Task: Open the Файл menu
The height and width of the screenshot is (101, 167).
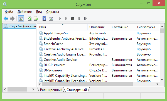Action: pos(9,12)
